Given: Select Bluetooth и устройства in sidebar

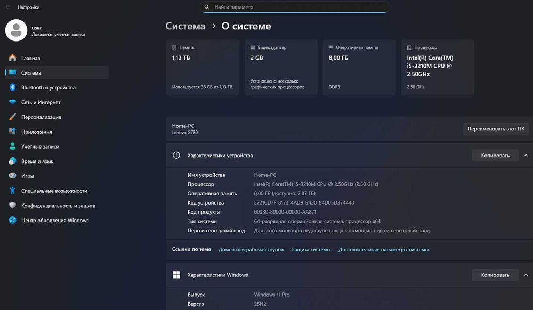Looking at the screenshot, I should (57, 87).
